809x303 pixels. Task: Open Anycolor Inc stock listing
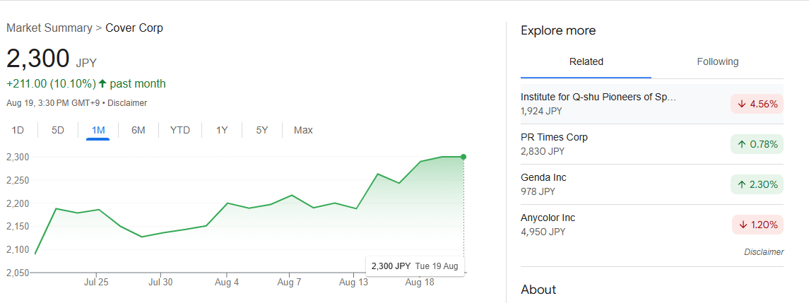click(548, 218)
